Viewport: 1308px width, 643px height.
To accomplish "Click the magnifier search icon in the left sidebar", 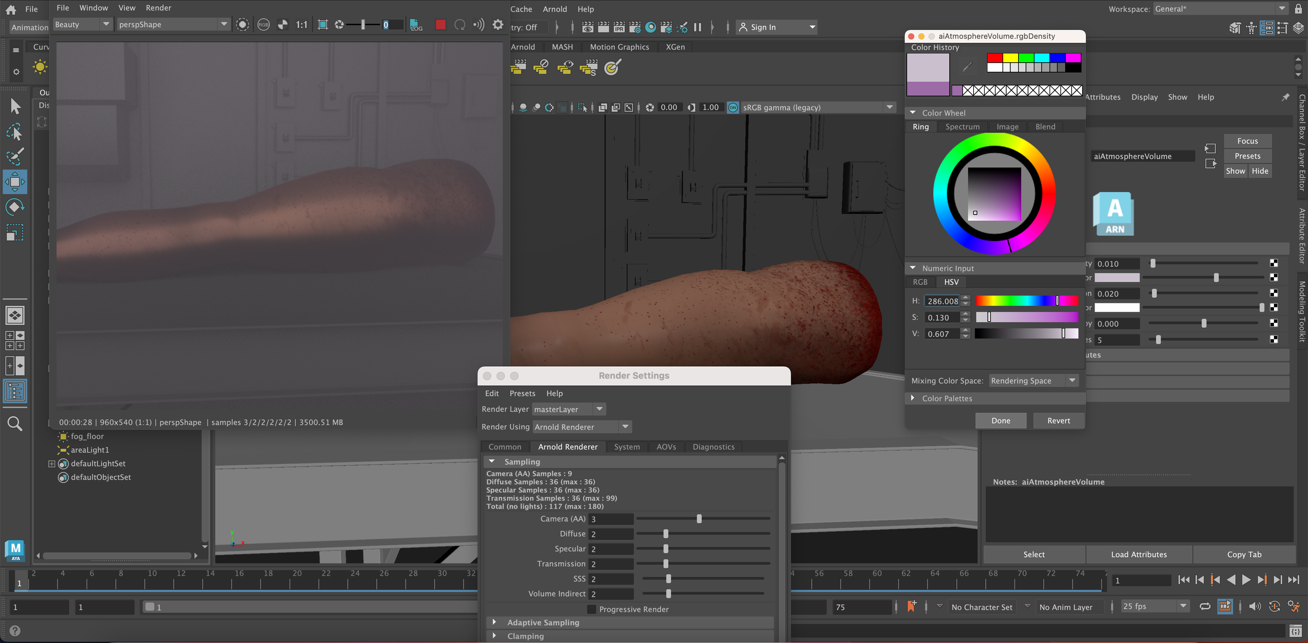I will click(15, 423).
